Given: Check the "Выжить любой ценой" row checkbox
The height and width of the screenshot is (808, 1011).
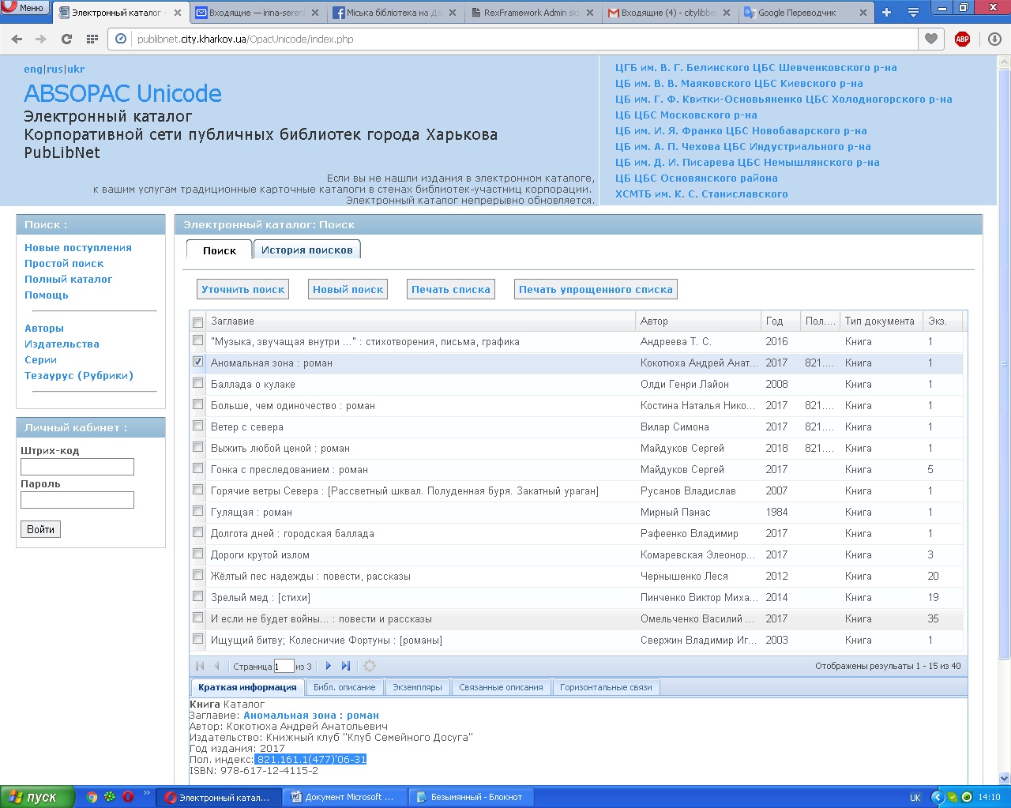Looking at the screenshot, I should [198, 447].
